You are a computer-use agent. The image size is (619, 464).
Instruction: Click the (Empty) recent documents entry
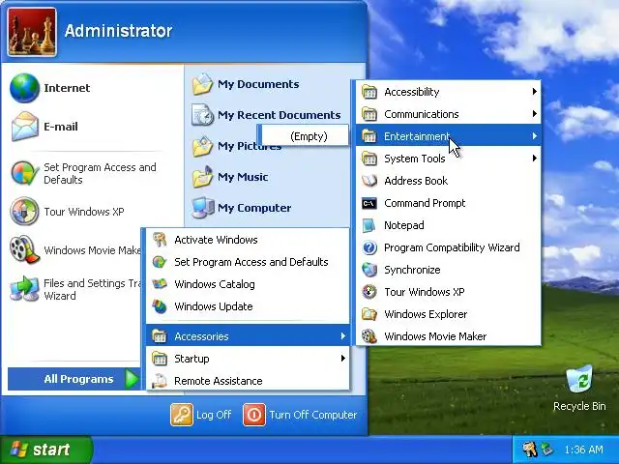[x=304, y=136]
